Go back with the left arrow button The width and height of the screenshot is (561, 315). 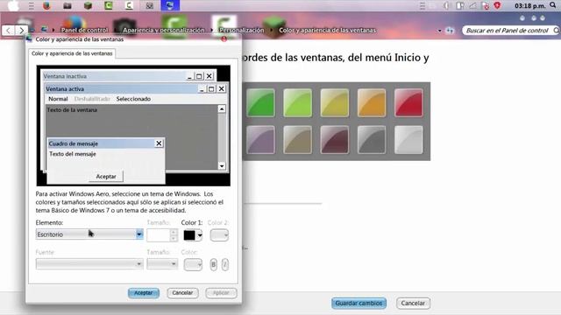click(9, 31)
